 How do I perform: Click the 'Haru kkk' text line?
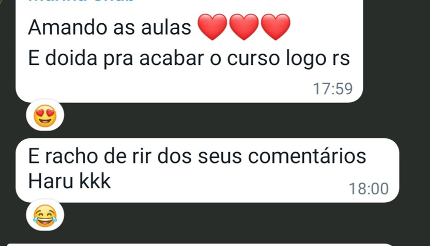(x=69, y=181)
